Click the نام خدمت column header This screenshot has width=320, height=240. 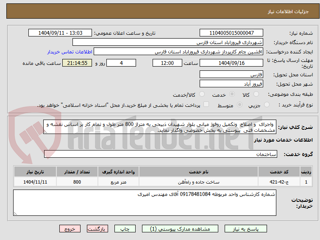click(x=199, y=172)
